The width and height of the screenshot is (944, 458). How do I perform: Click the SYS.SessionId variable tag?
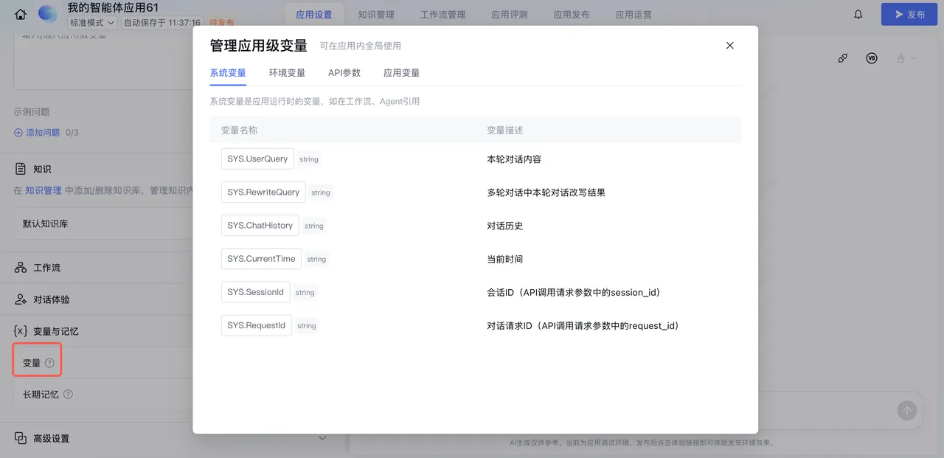pyautogui.click(x=255, y=292)
